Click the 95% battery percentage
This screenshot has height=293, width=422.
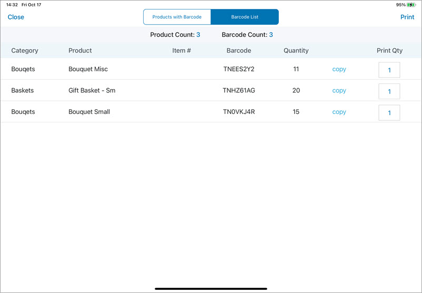(x=401, y=5)
